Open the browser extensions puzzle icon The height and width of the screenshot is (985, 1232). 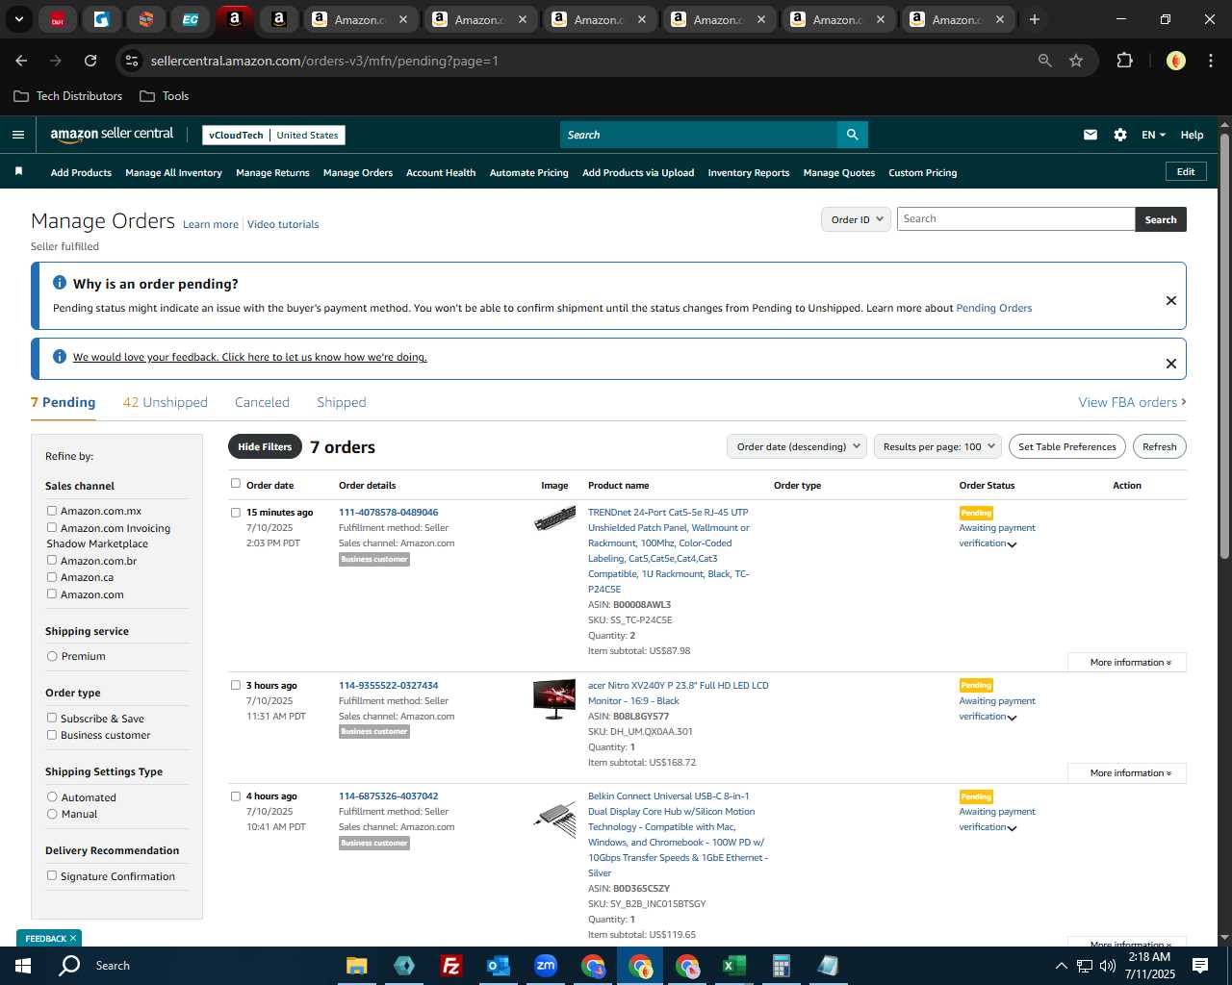point(1124,61)
